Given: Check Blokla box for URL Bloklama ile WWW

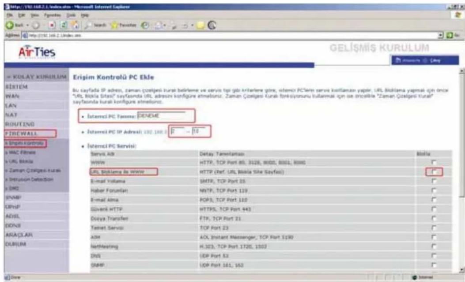Looking at the screenshot, I should (434, 172).
